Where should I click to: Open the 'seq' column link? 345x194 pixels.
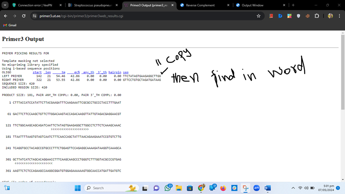click(x=126, y=72)
